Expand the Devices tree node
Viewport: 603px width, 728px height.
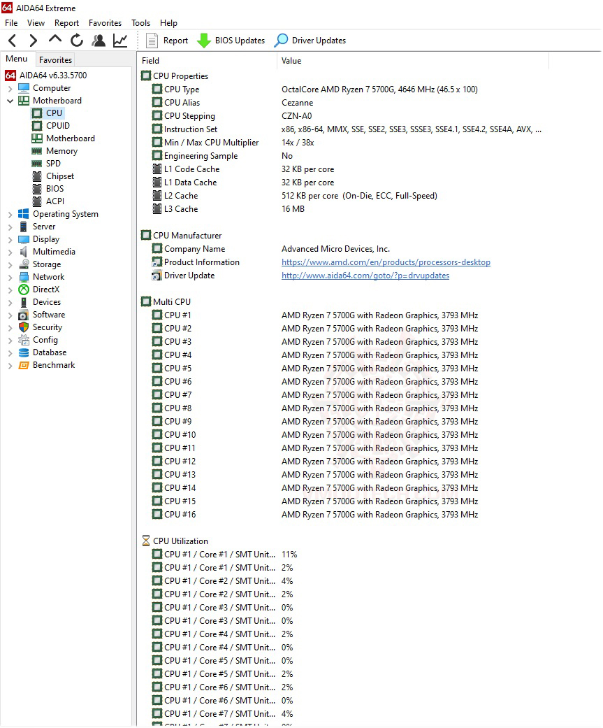[x=10, y=302]
